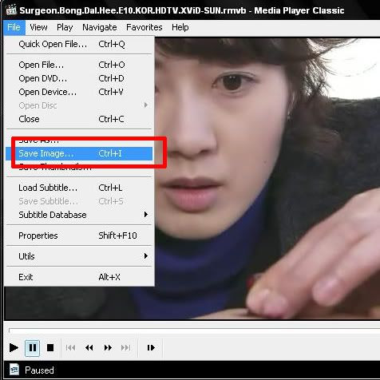Select Open File… menu entry
This screenshot has height=380, width=380.
[x=79, y=65]
